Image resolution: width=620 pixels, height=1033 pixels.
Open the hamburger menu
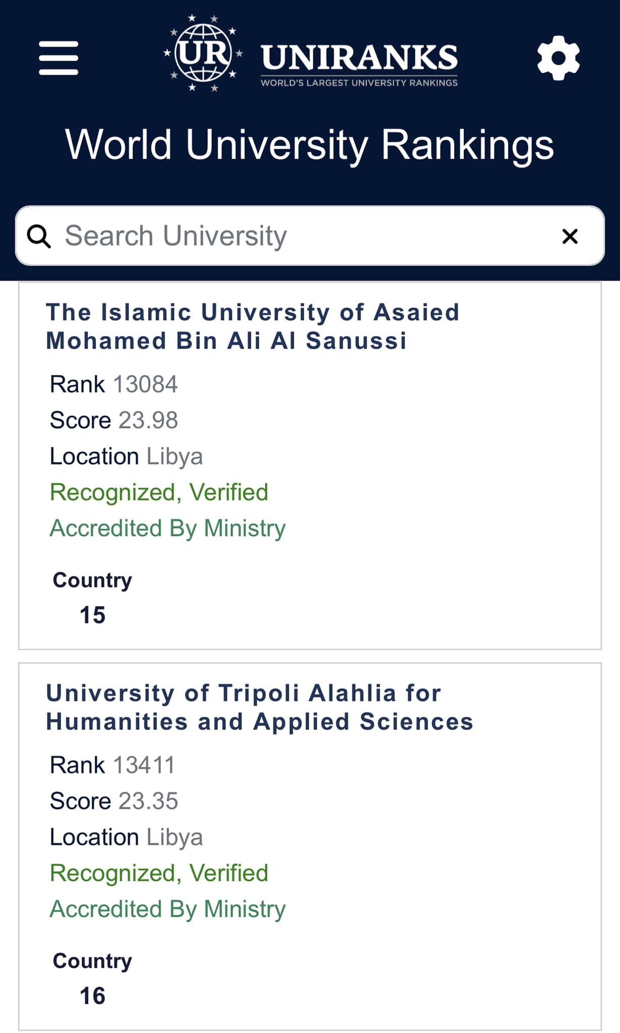tap(58, 58)
